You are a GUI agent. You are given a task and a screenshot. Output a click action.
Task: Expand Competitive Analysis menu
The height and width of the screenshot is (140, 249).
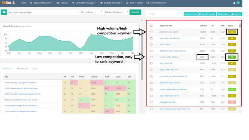click(x=84, y=3)
